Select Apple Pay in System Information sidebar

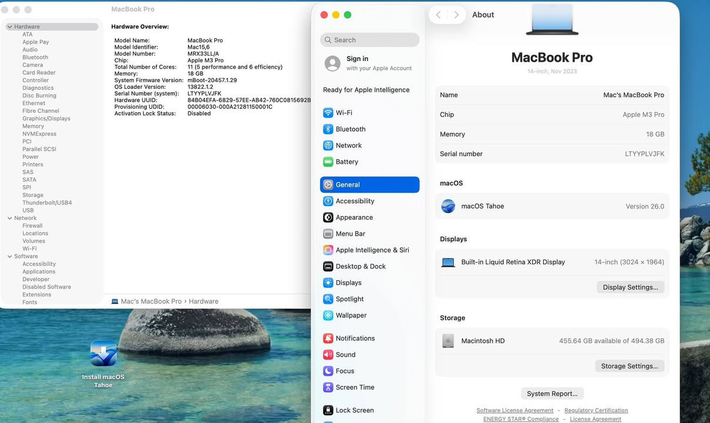pyautogui.click(x=36, y=42)
